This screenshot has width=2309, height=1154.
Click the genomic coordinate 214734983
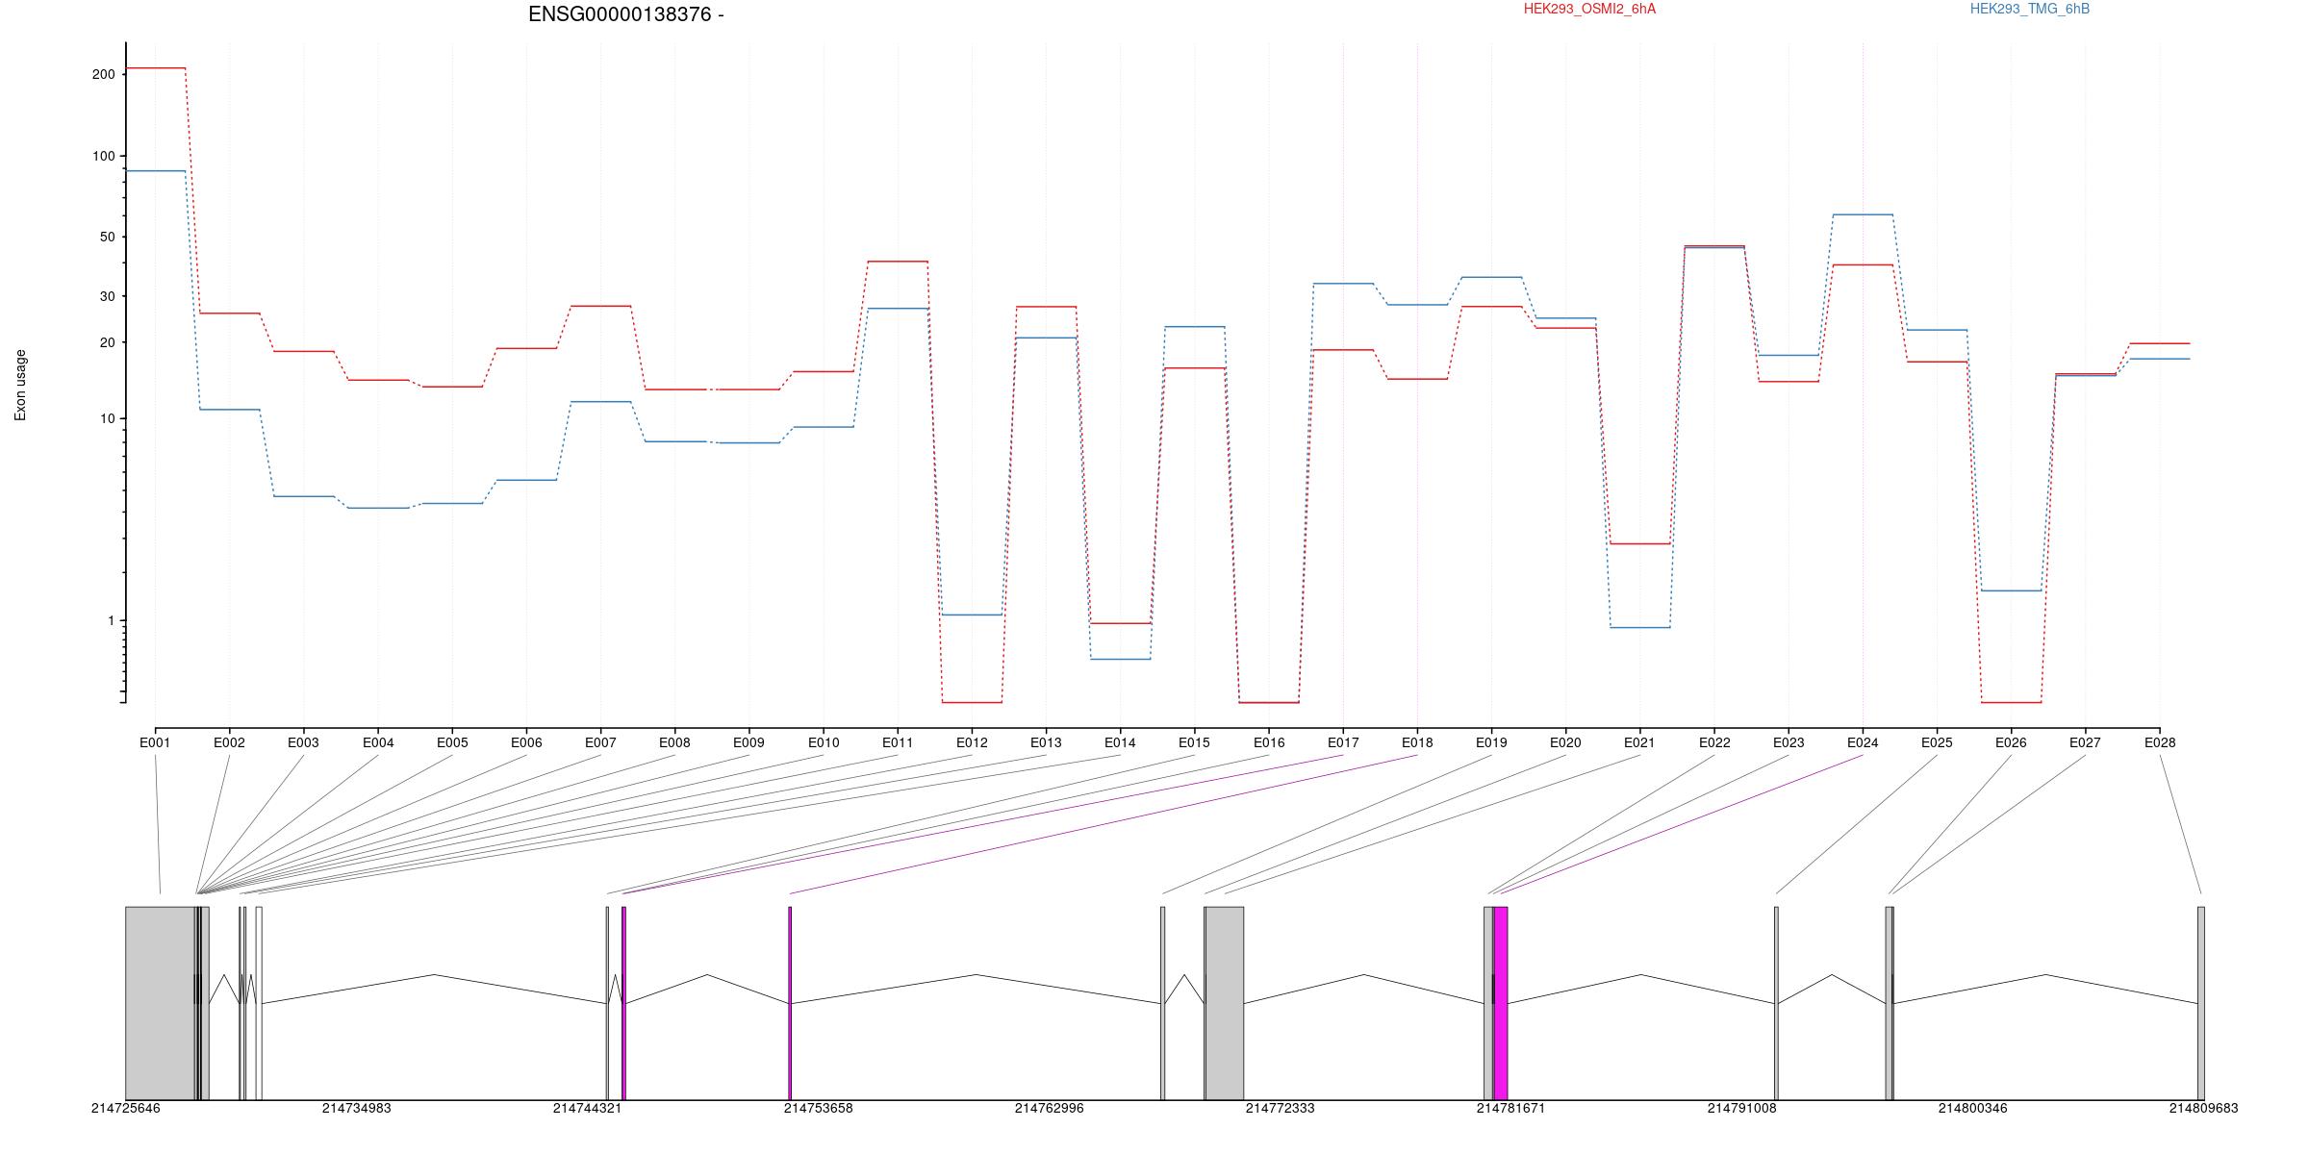357,1108
